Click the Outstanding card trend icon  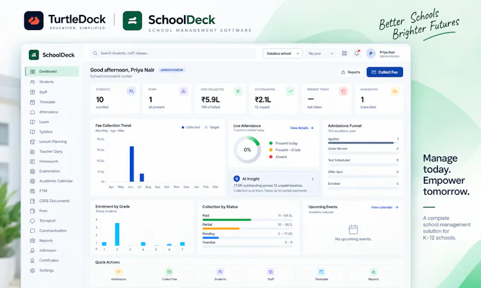click(290, 91)
